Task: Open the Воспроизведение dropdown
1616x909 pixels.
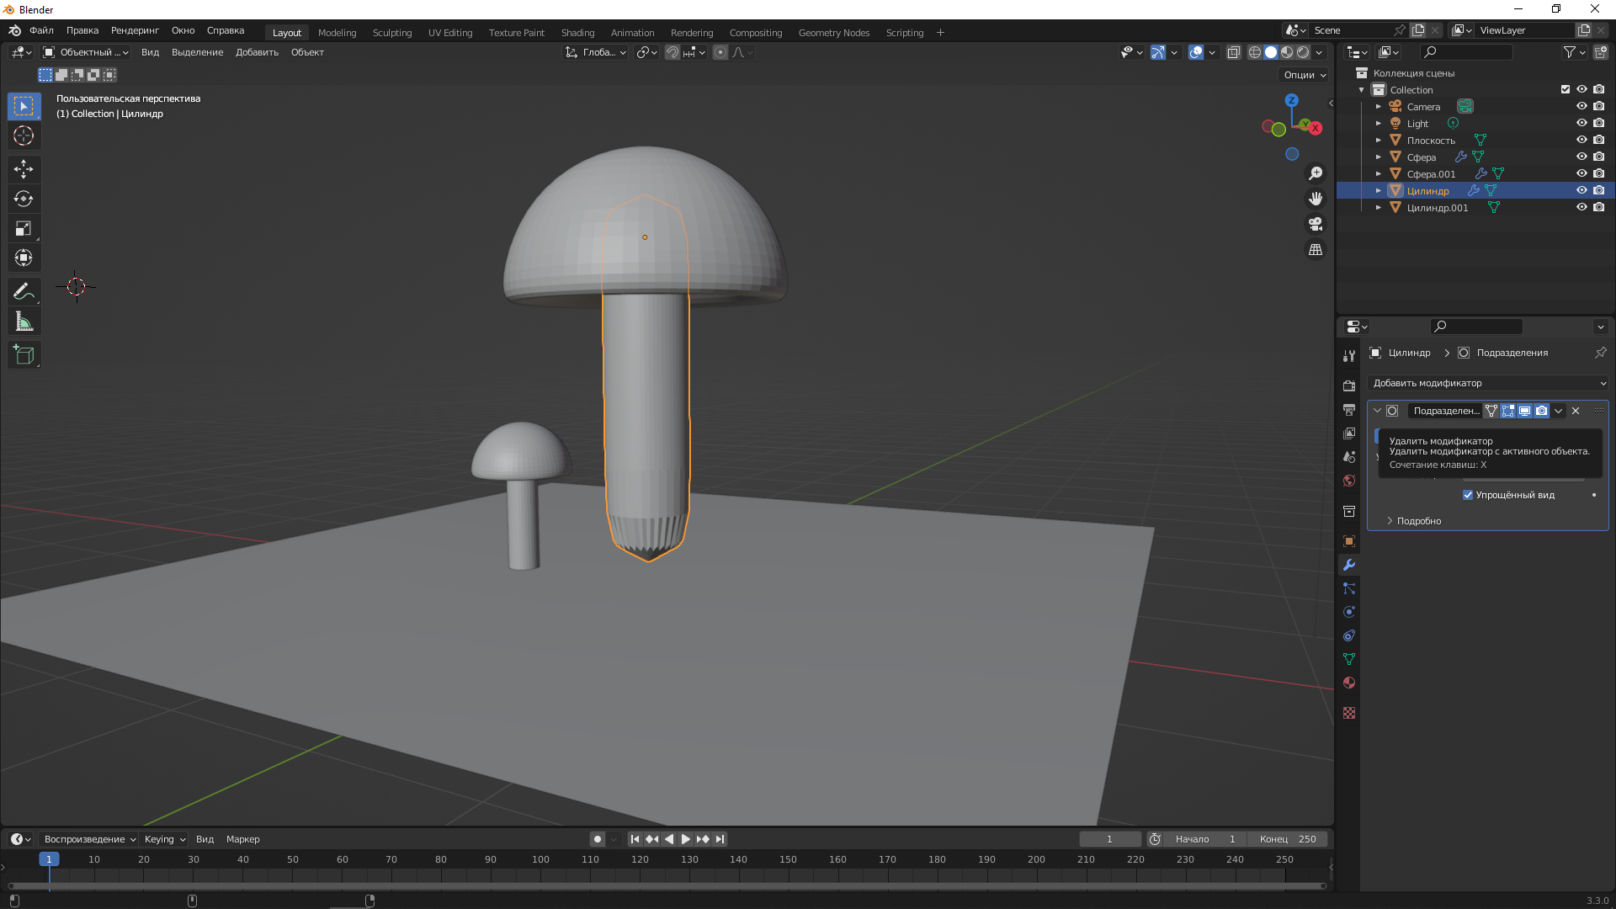Action: click(89, 839)
